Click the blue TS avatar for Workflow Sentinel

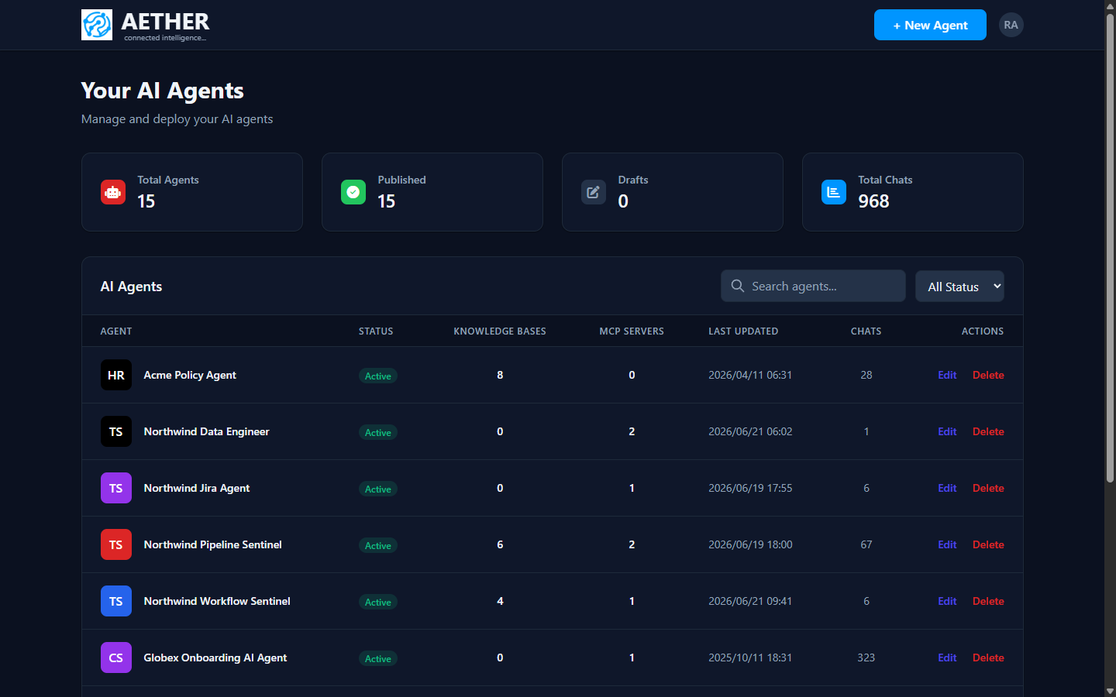116,601
